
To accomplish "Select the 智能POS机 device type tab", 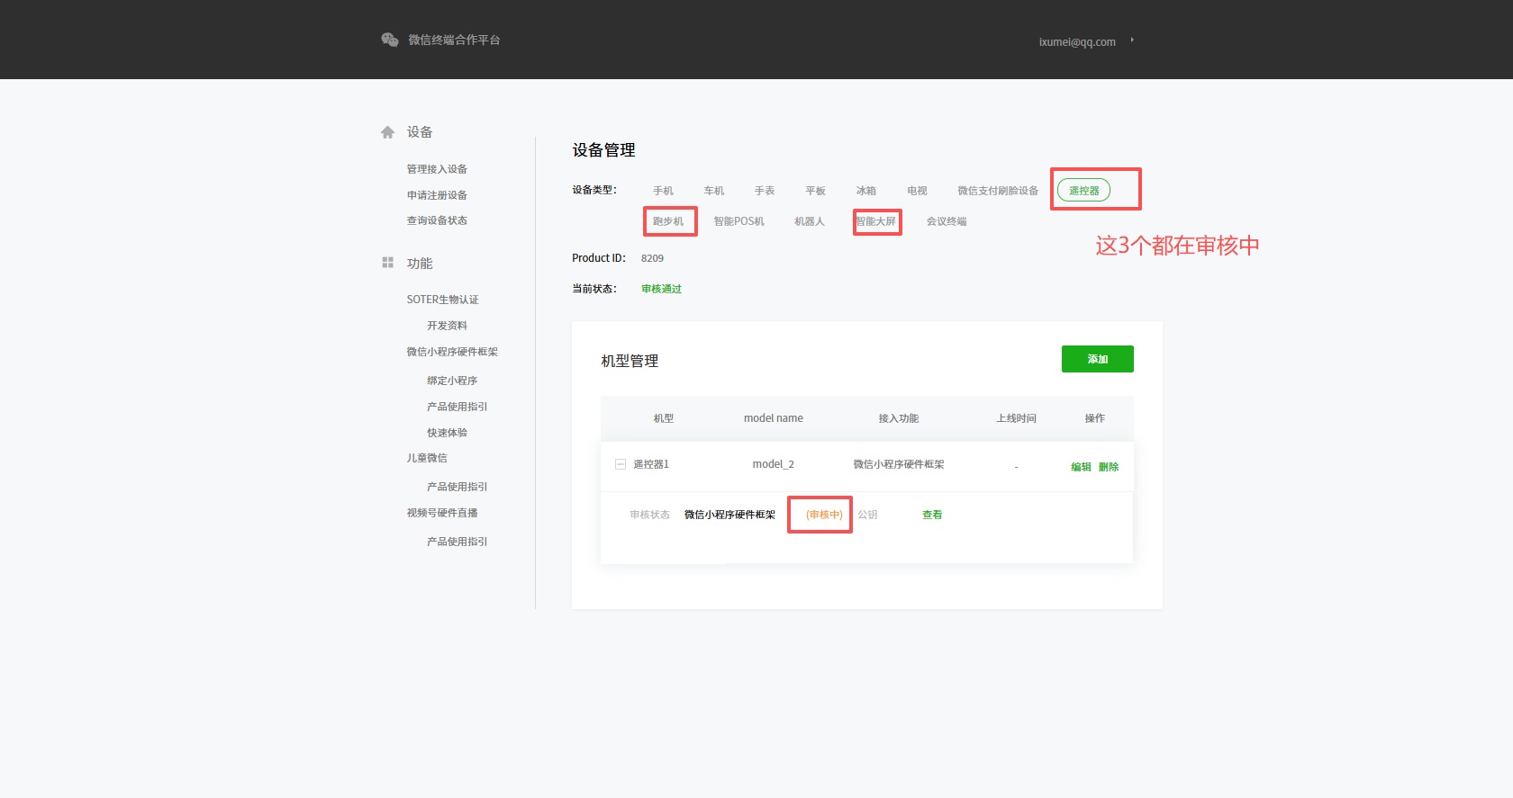I will (x=739, y=221).
